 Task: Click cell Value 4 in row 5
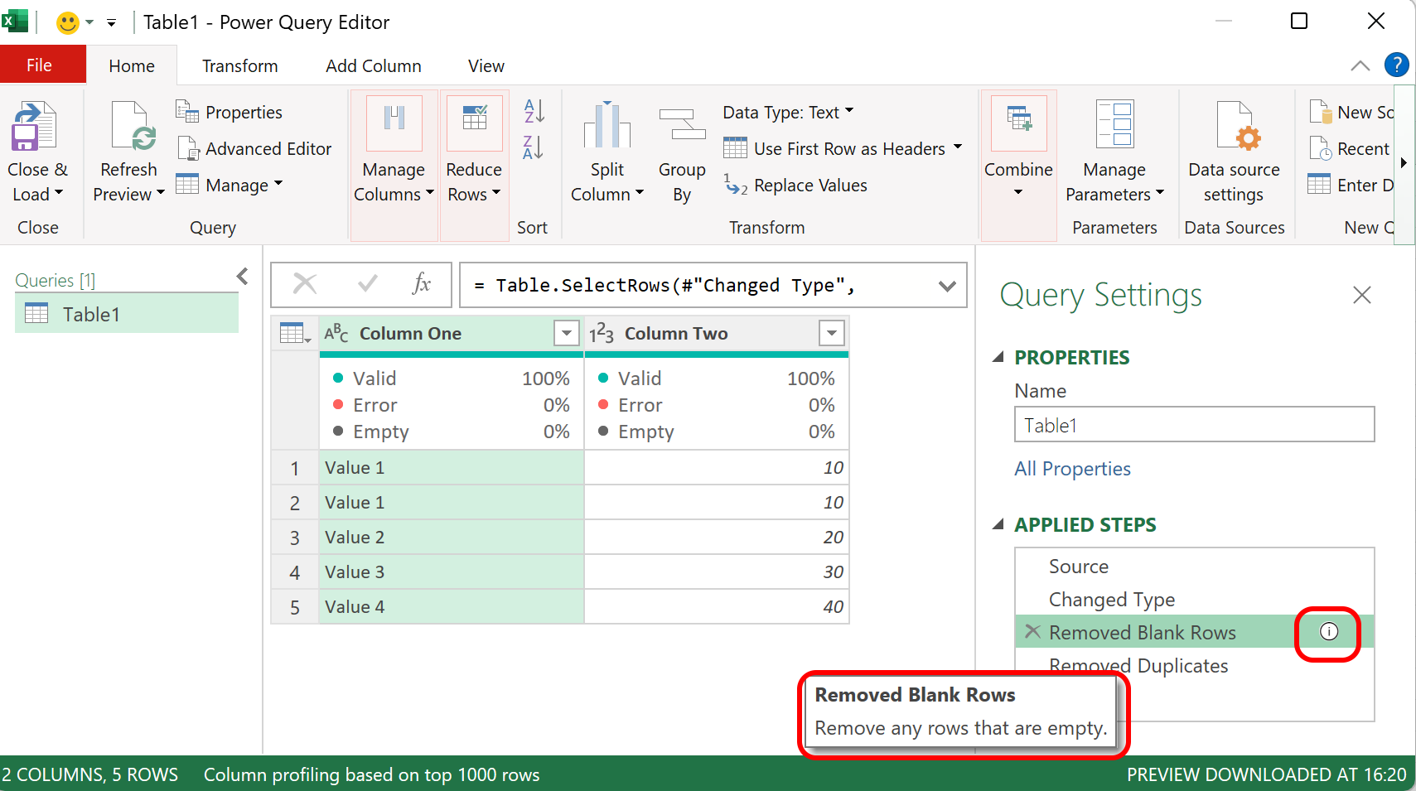tap(452, 607)
